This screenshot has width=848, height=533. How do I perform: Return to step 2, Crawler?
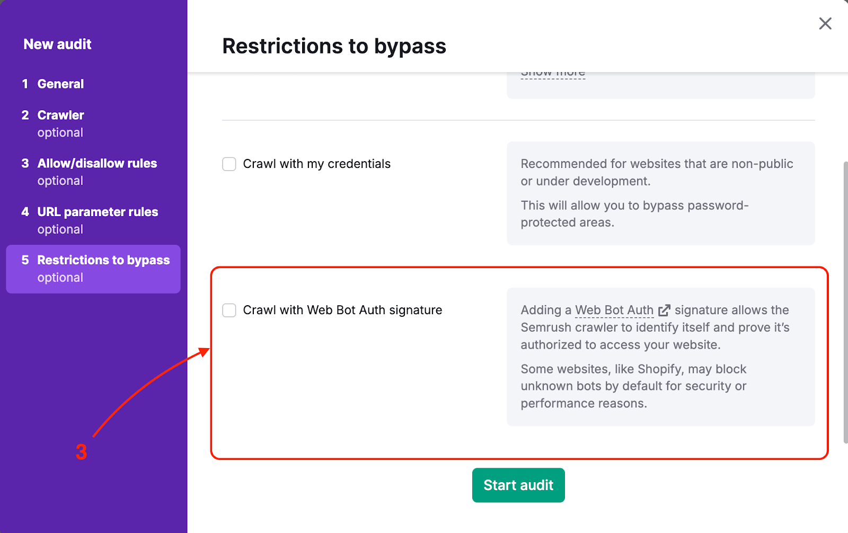click(x=60, y=115)
